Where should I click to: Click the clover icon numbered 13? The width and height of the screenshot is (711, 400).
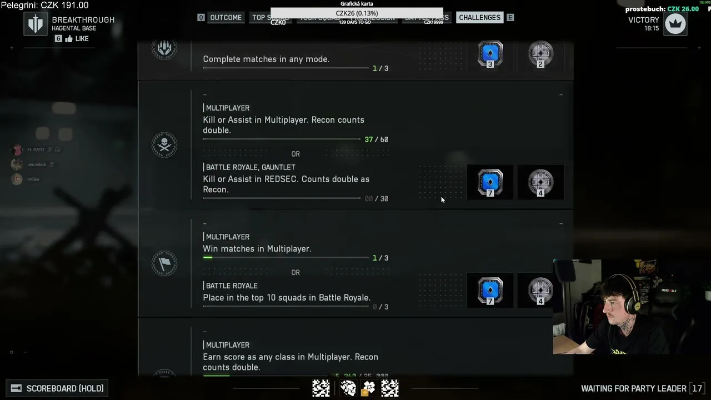pos(368,388)
